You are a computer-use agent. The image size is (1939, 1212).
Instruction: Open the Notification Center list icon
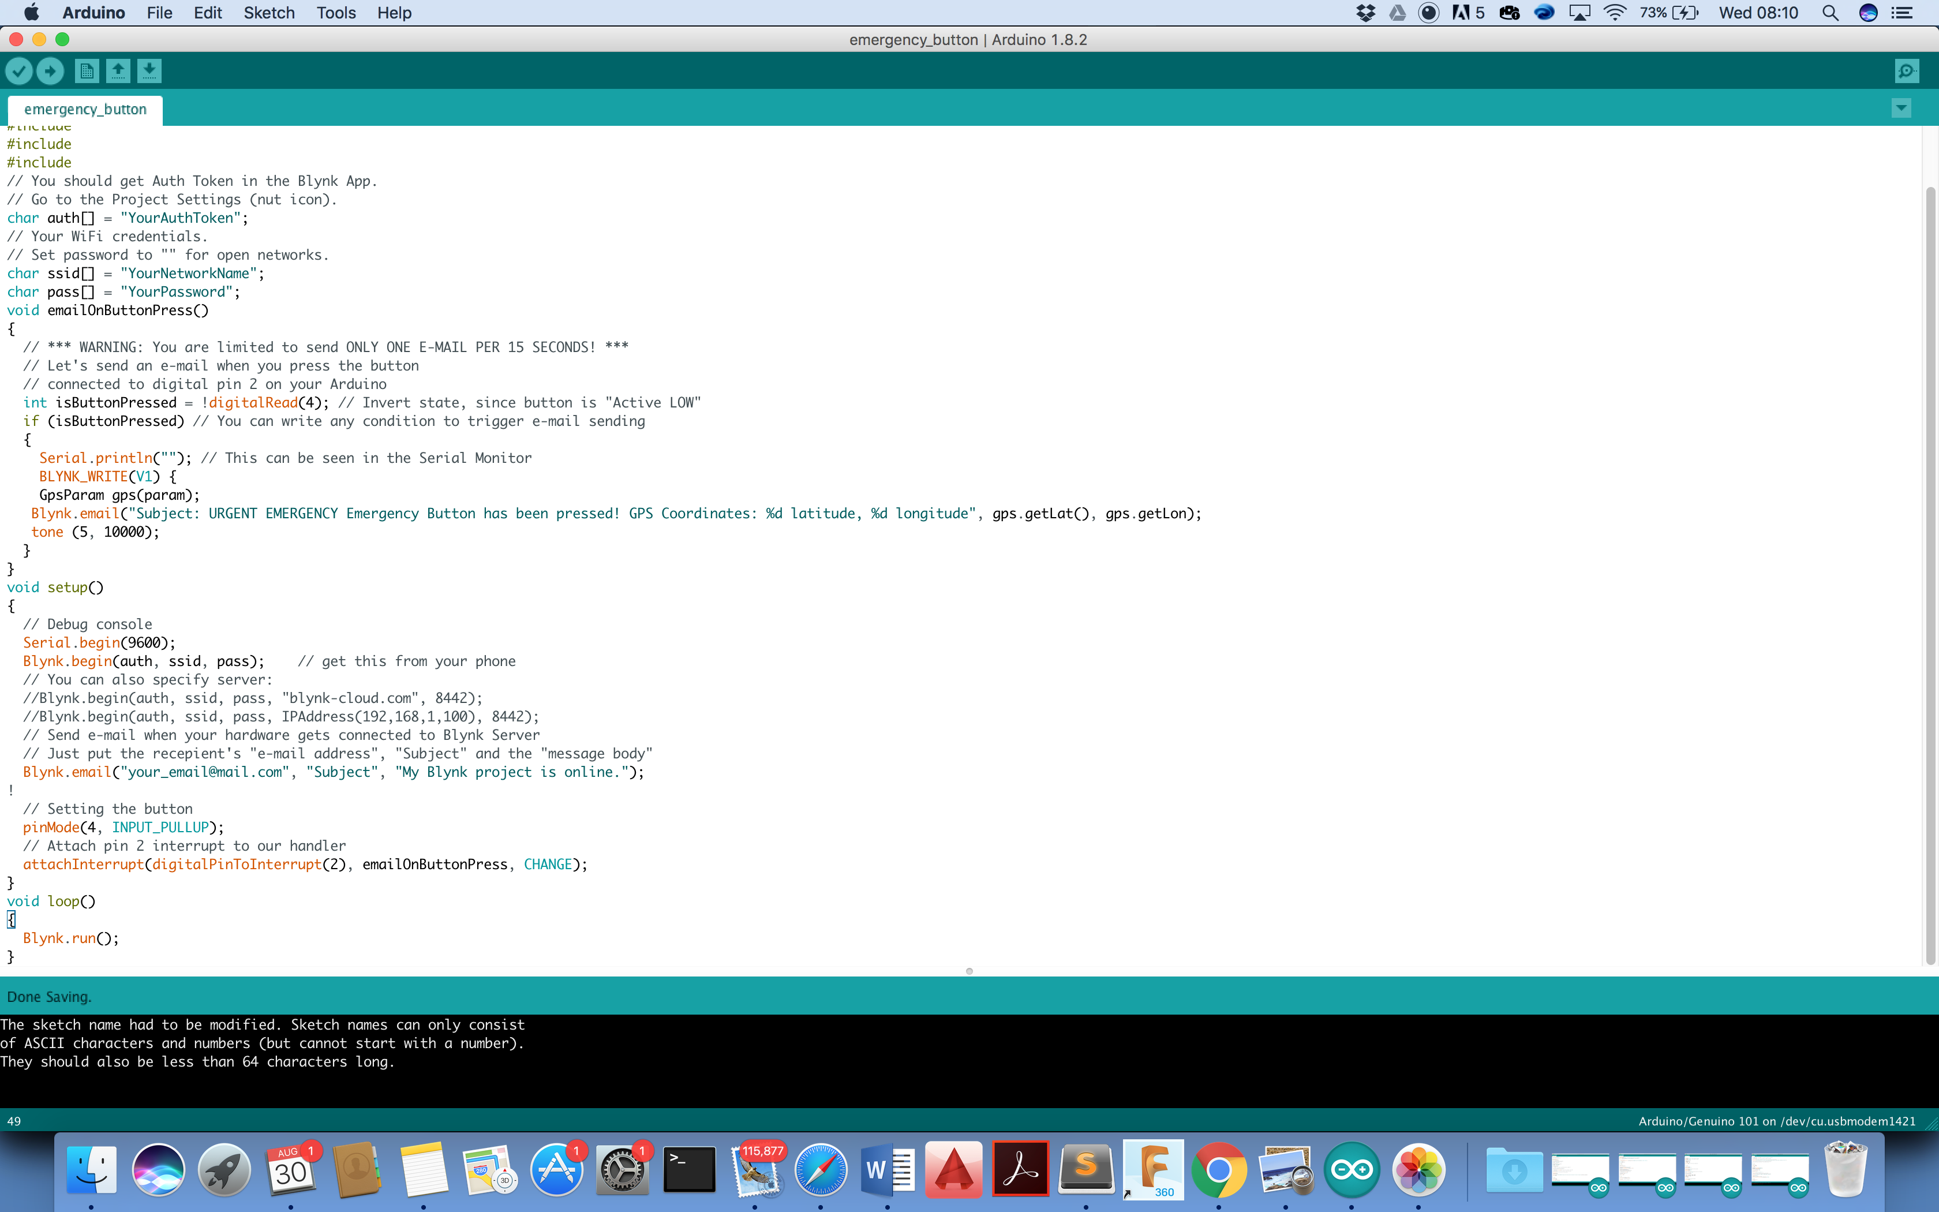coord(1902,13)
